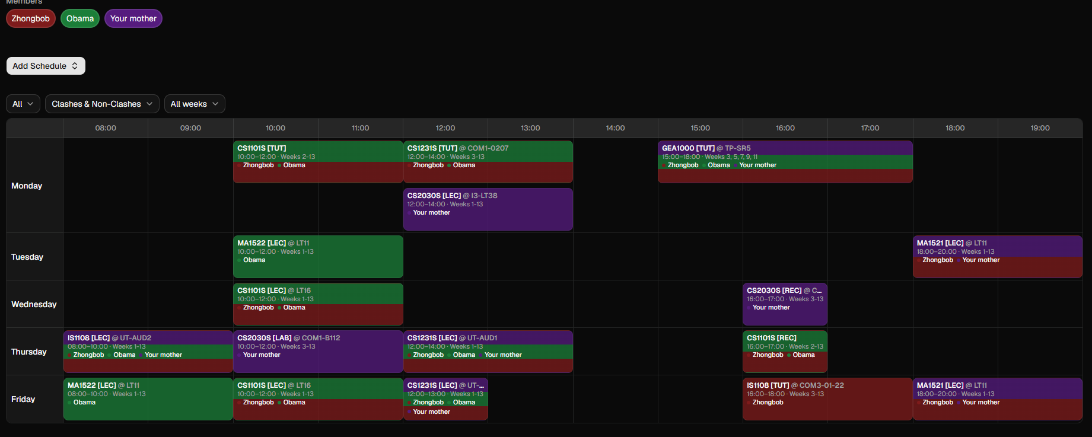
Task: Select Monday's CS1231S [TUT] at COM1-0207
Action: tap(488, 162)
